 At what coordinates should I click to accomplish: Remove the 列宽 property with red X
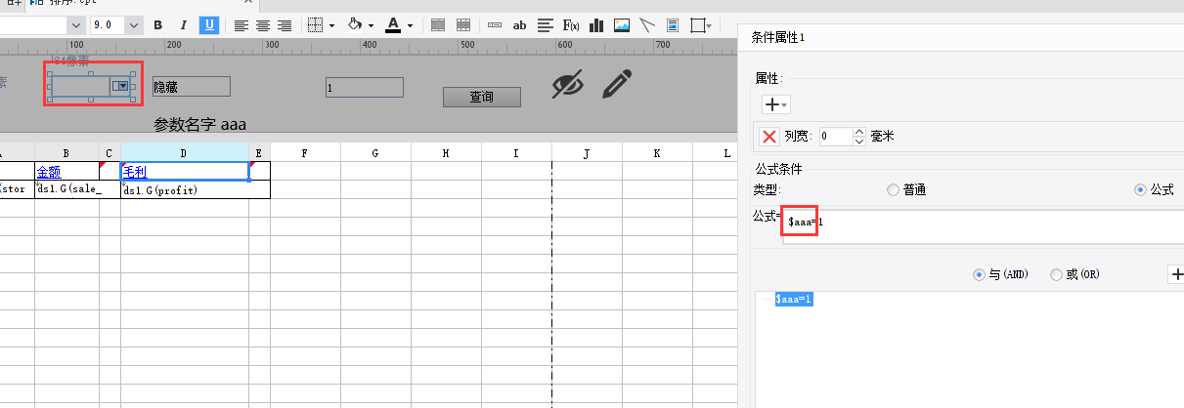pyautogui.click(x=769, y=137)
